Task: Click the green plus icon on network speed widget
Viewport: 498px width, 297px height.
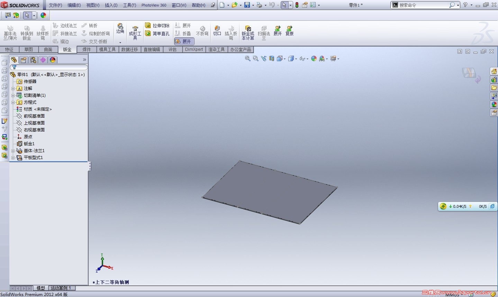Action: coord(443,206)
